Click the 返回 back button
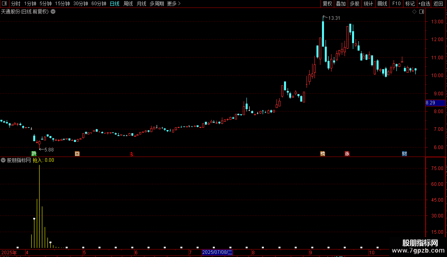The height and width of the screenshot is (257, 447). [438, 4]
